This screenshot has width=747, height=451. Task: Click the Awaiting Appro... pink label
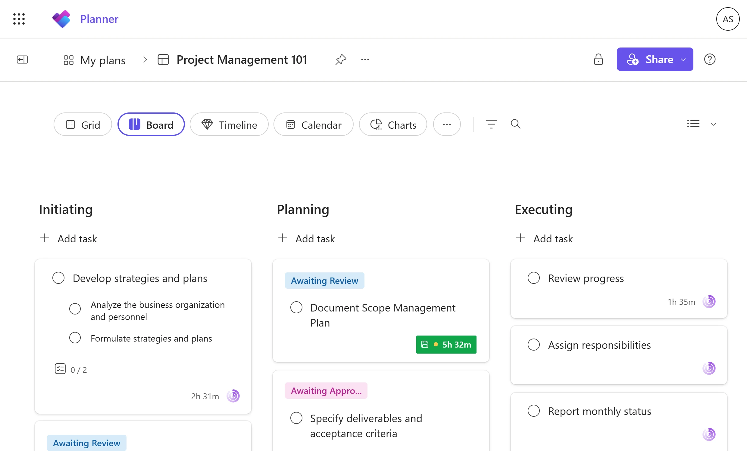(x=326, y=391)
